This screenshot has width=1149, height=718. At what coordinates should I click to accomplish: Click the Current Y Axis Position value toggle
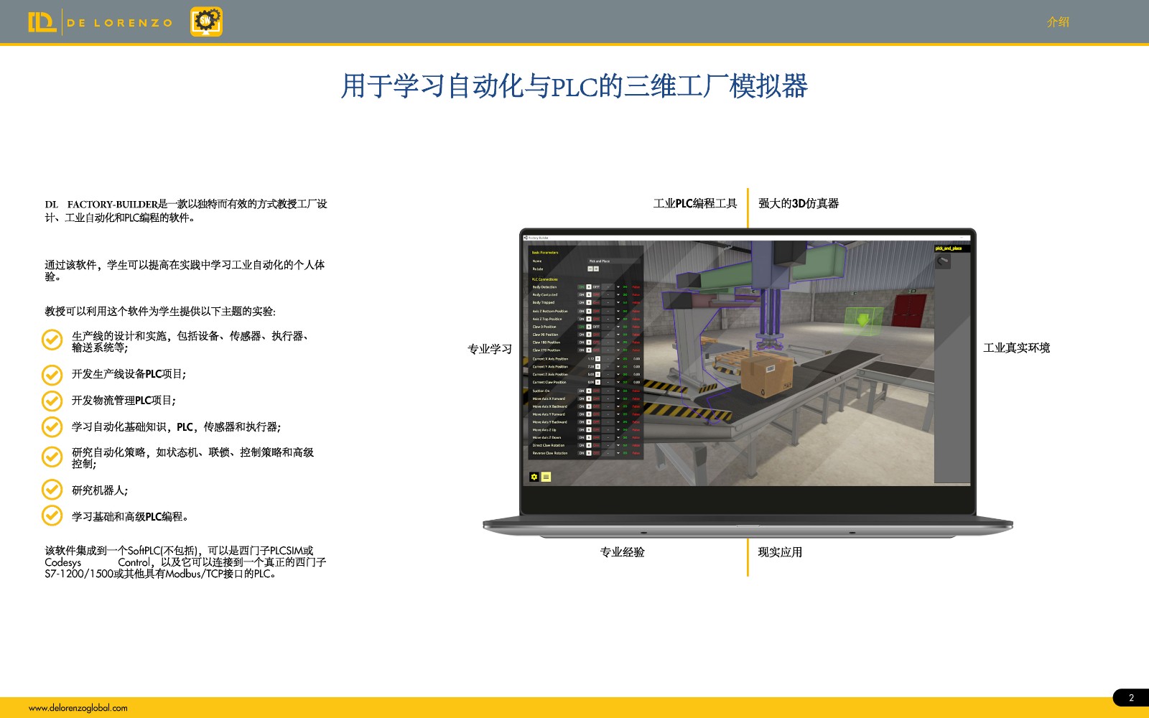(x=597, y=366)
